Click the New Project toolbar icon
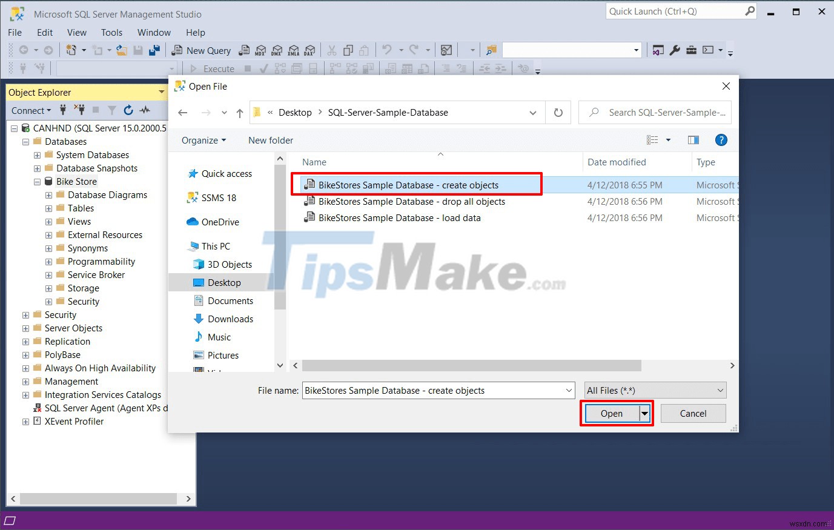Image resolution: width=834 pixels, height=530 pixels. point(71,50)
